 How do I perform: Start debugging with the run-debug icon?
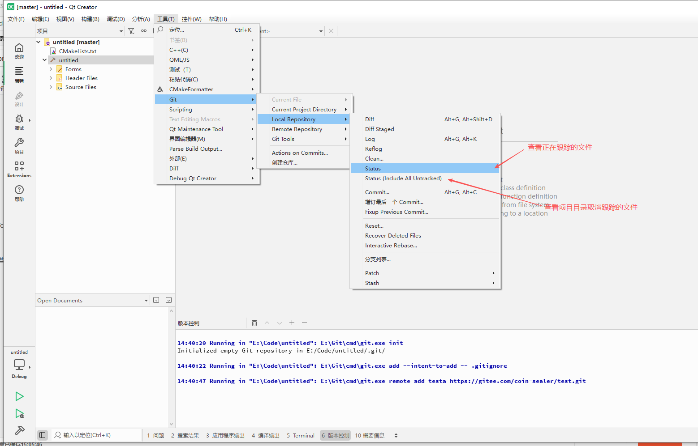tap(19, 414)
